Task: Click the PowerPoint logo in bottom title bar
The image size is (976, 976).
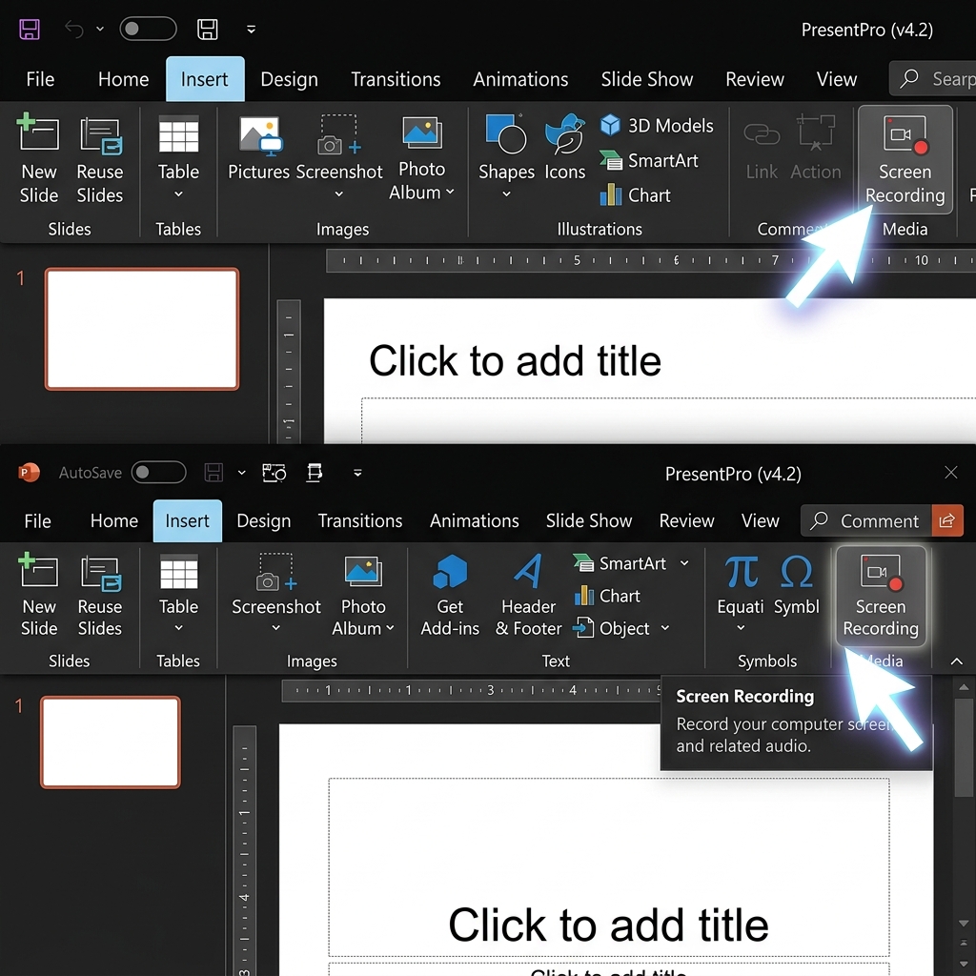Action: click(x=29, y=473)
